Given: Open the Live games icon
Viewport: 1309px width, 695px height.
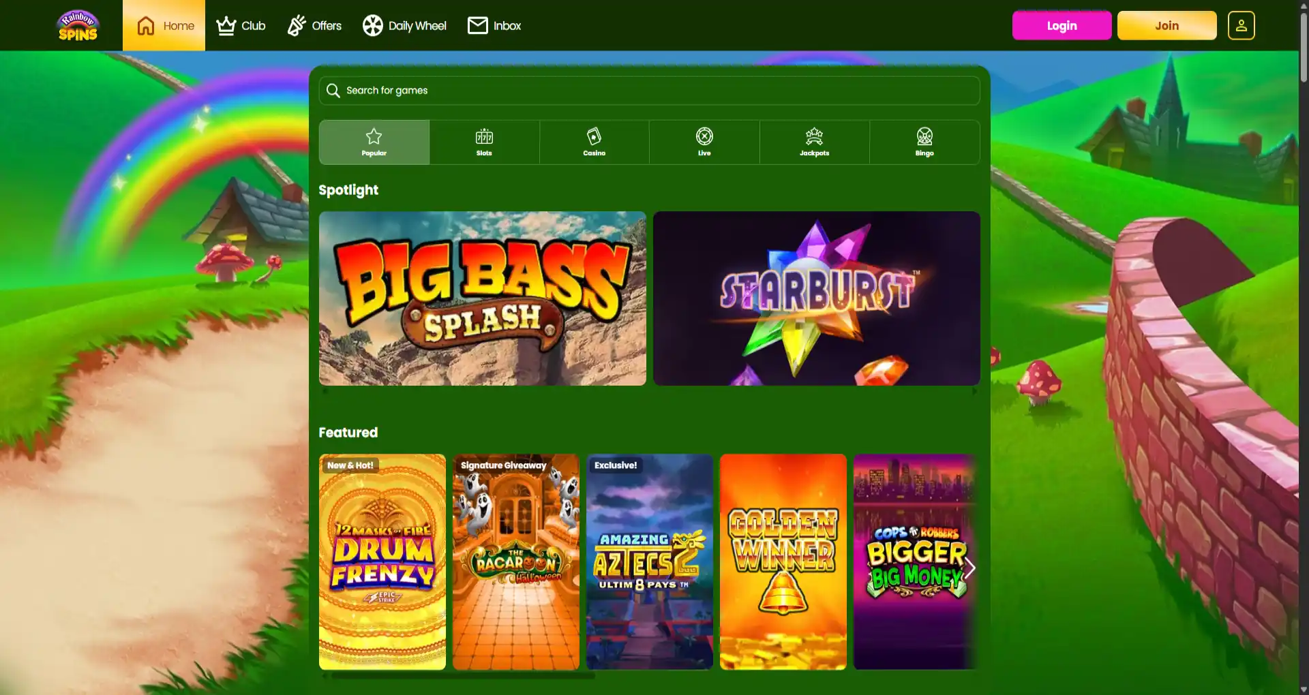Looking at the screenshot, I should pos(704,136).
